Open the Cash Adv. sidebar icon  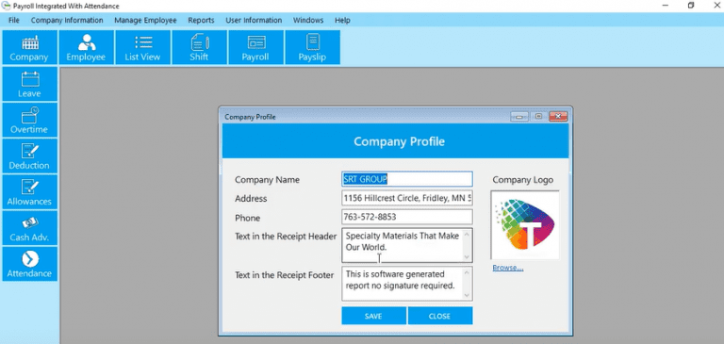29,228
